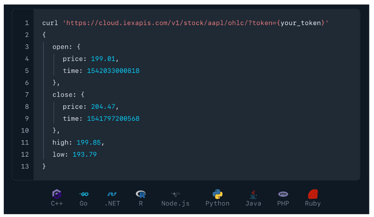
Task: Click line number 7 in gutter
Action: point(27,95)
